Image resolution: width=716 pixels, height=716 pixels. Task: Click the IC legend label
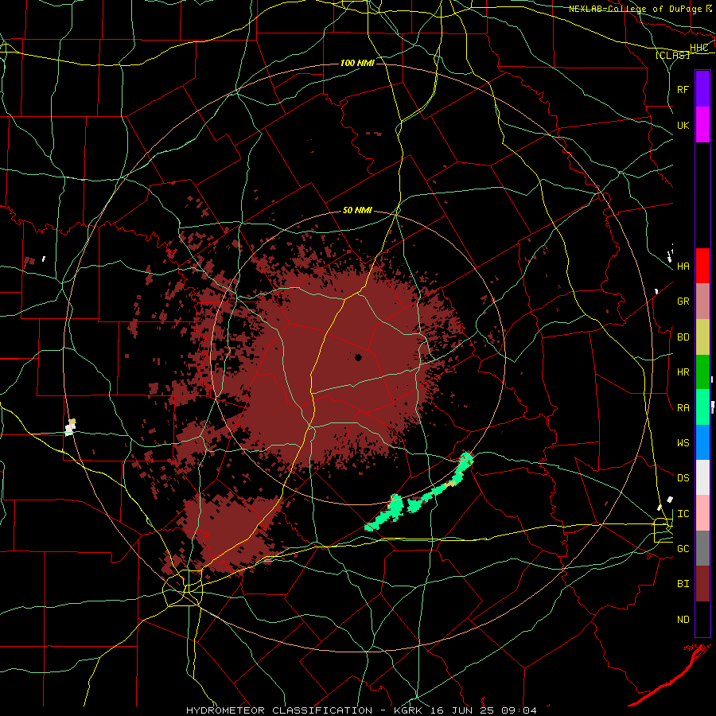point(683,514)
